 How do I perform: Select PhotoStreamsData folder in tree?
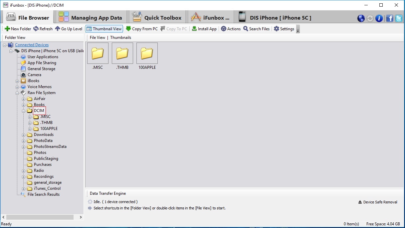tap(50, 147)
